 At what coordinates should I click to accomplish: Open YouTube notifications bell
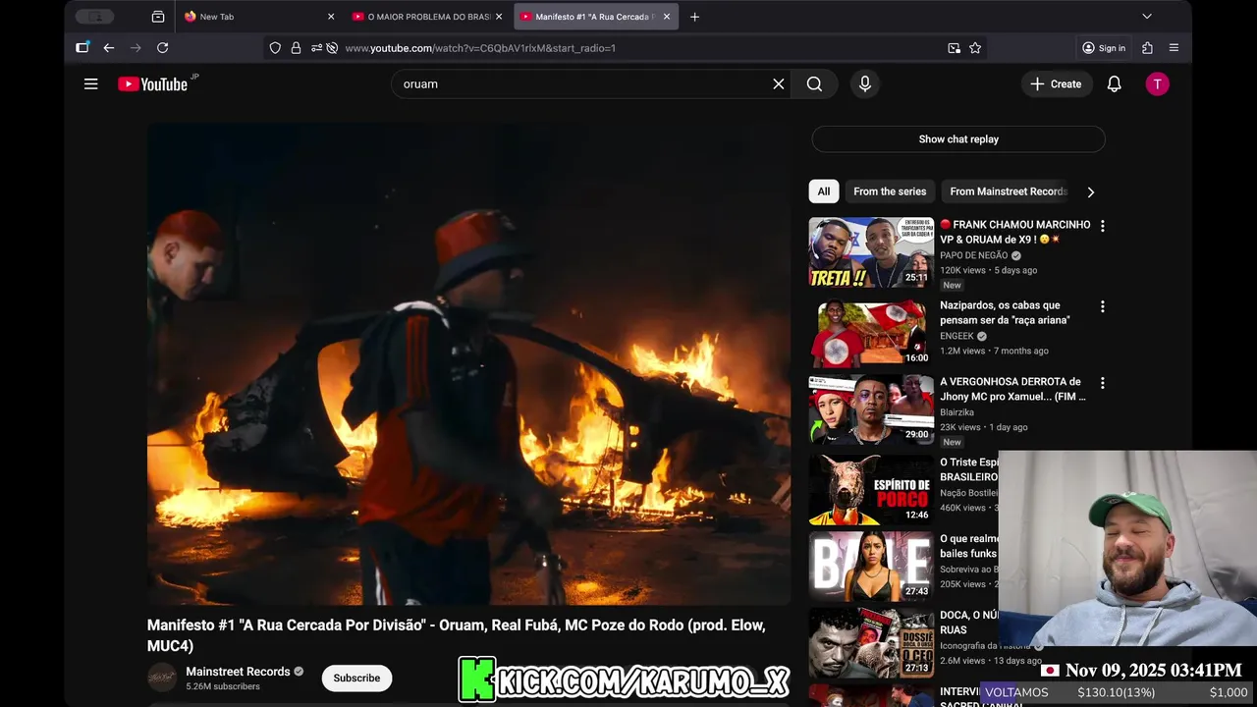(1114, 84)
